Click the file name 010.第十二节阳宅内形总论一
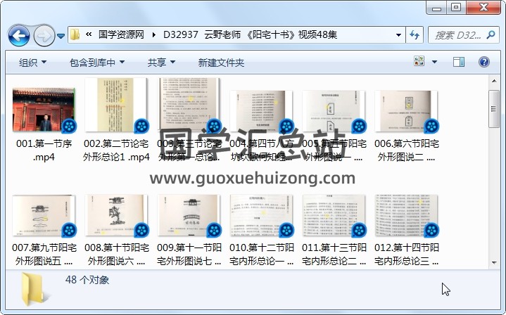The image size is (506, 315). [x=261, y=255]
